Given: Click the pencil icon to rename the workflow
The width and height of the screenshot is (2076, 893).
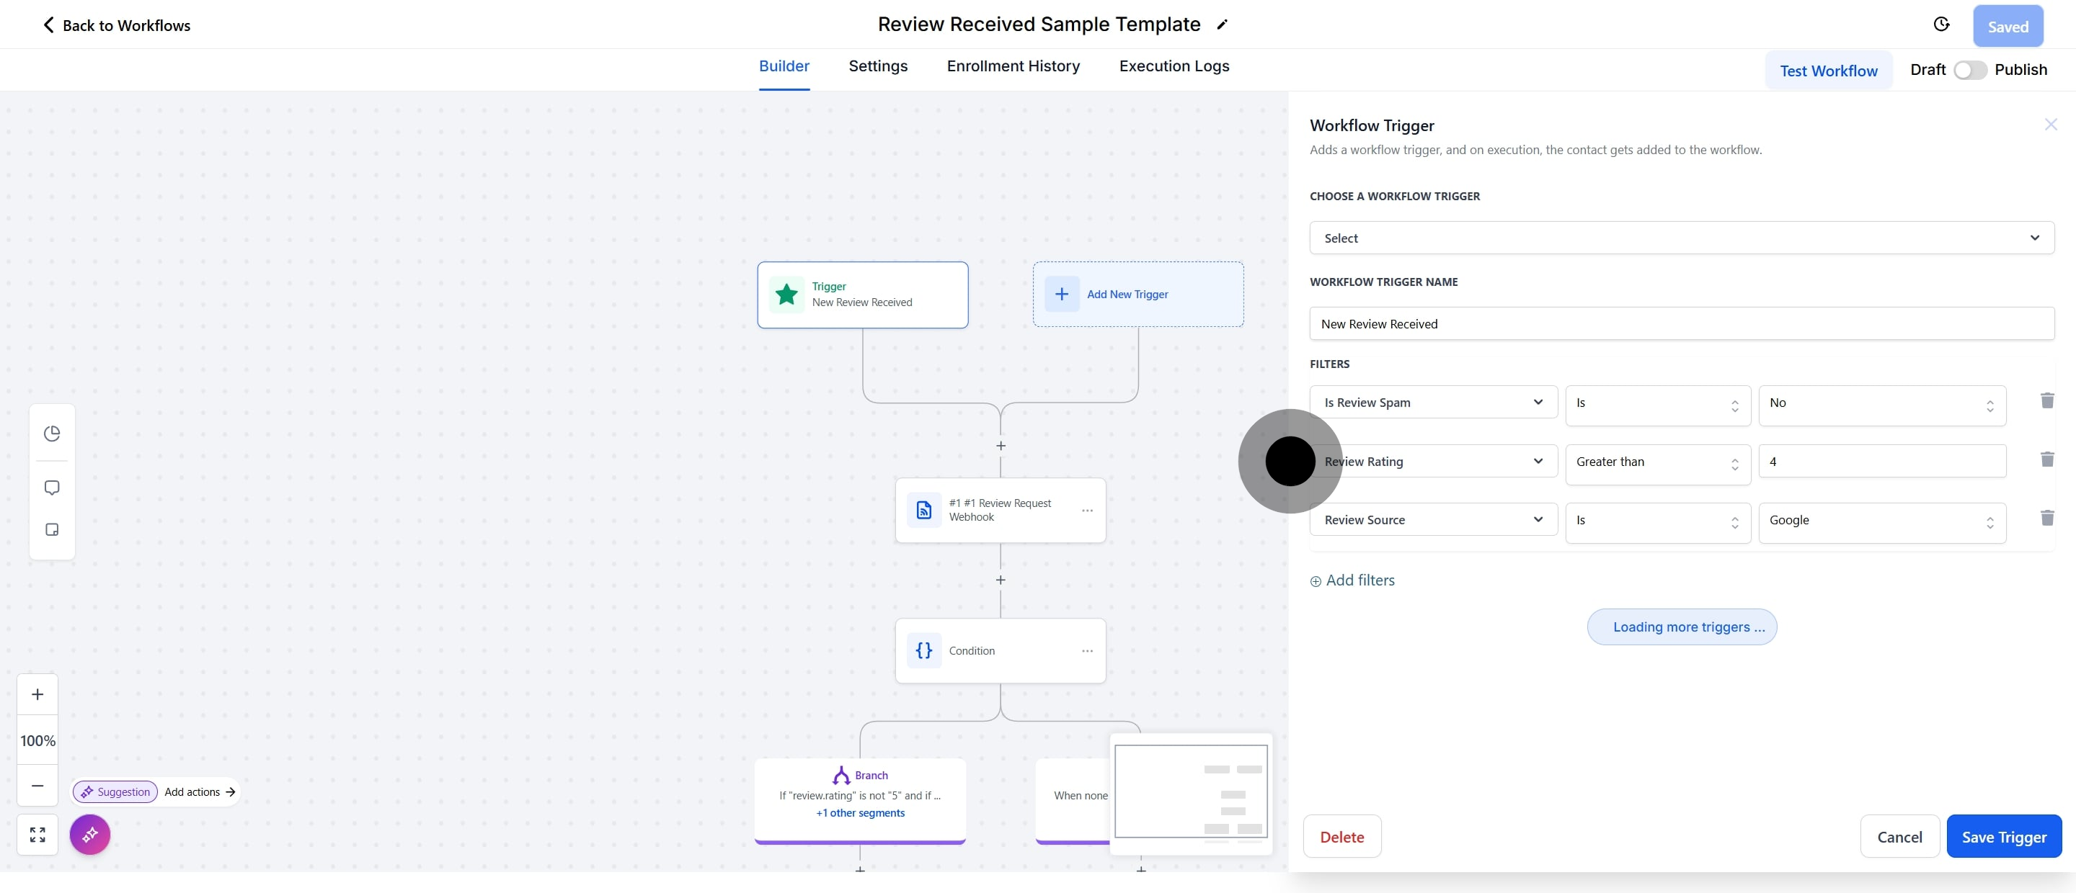Looking at the screenshot, I should tap(1222, 25).
